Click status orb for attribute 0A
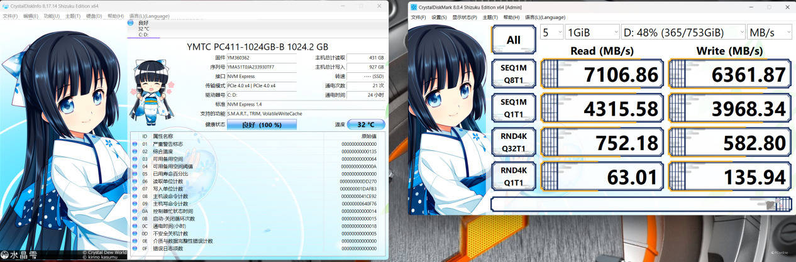This screenshot has width=796, height=262. (x=134, y=211)
